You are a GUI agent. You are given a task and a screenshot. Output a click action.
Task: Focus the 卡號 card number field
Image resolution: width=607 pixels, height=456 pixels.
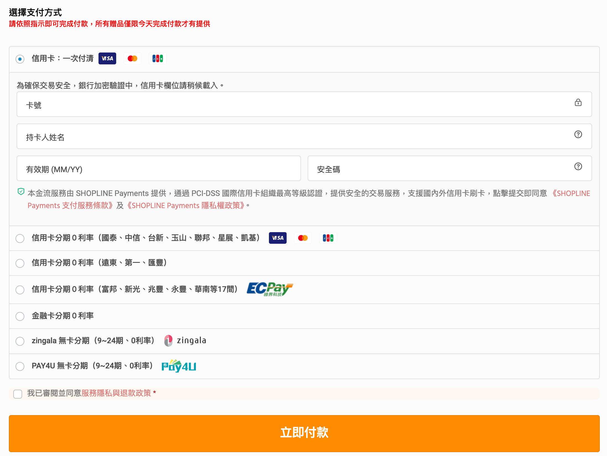pos(304,104)
